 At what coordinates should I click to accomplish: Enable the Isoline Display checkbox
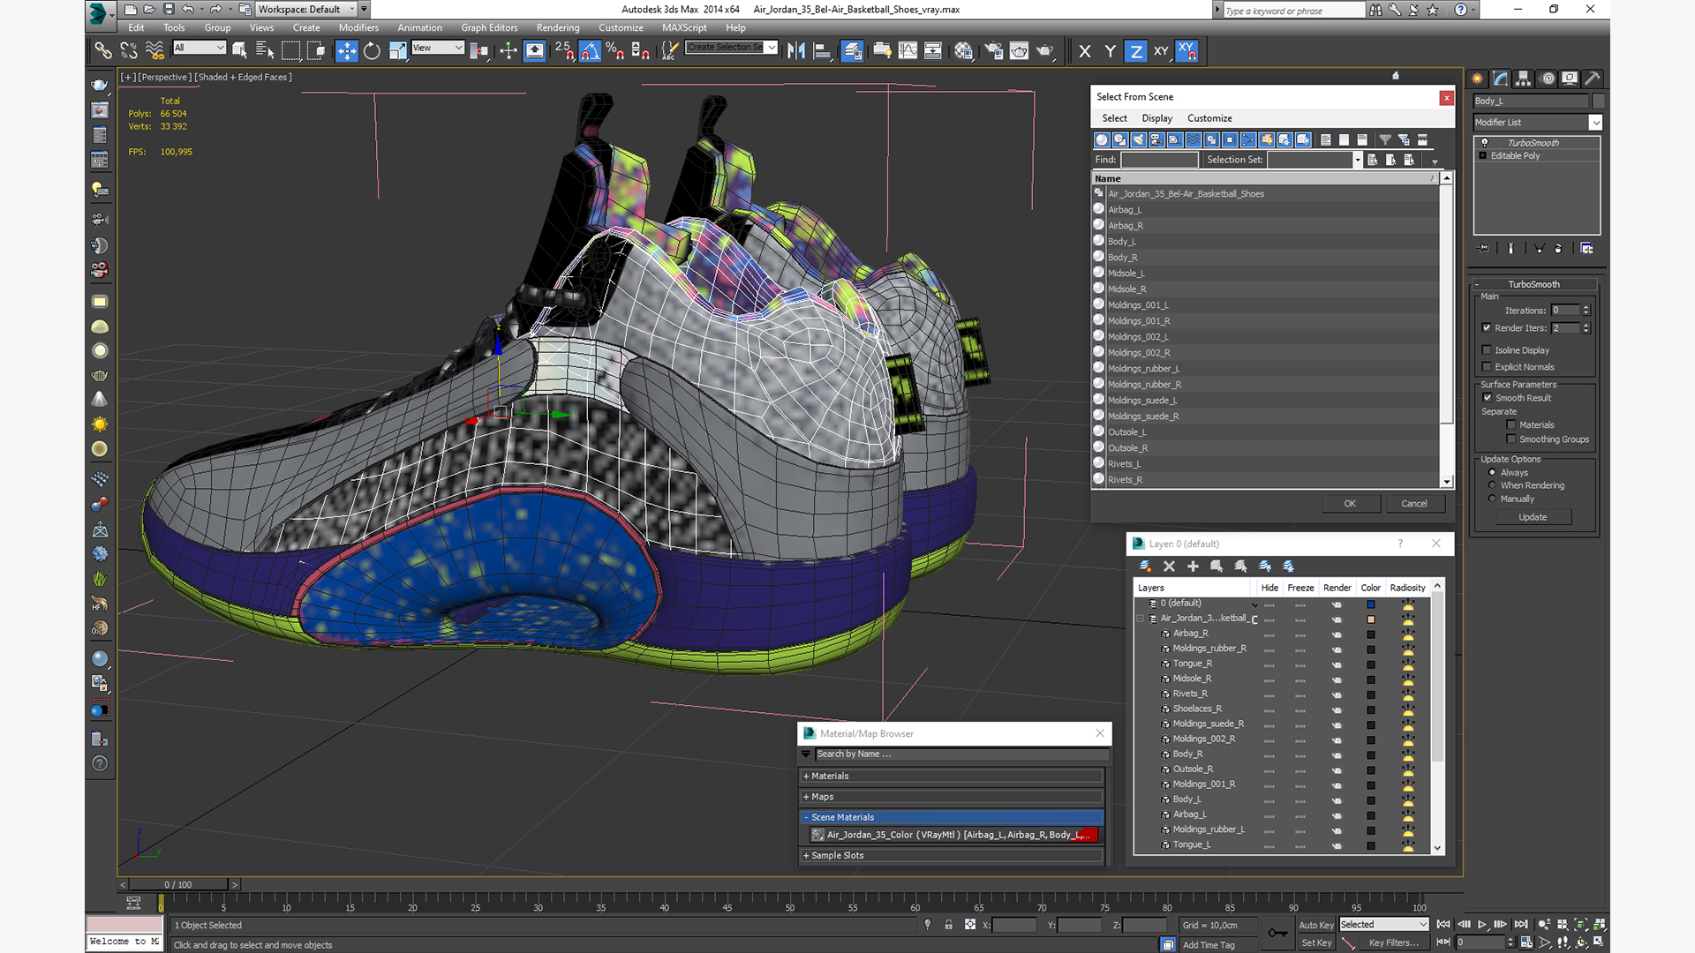pos(1488,350)
